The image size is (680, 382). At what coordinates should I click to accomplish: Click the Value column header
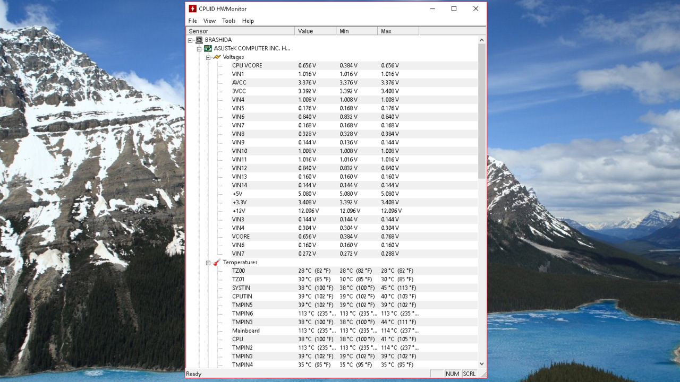316,31
